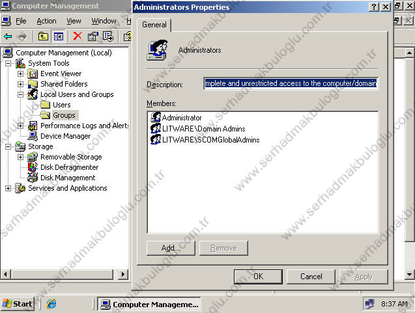Open the Window menu
Screen dimensions: 415x313
104,21
